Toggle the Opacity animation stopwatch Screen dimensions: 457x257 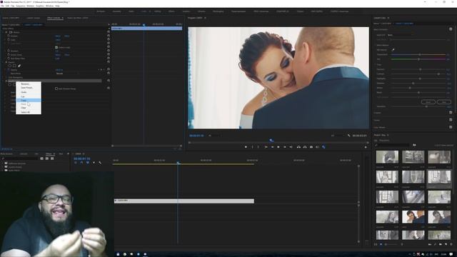9,70
